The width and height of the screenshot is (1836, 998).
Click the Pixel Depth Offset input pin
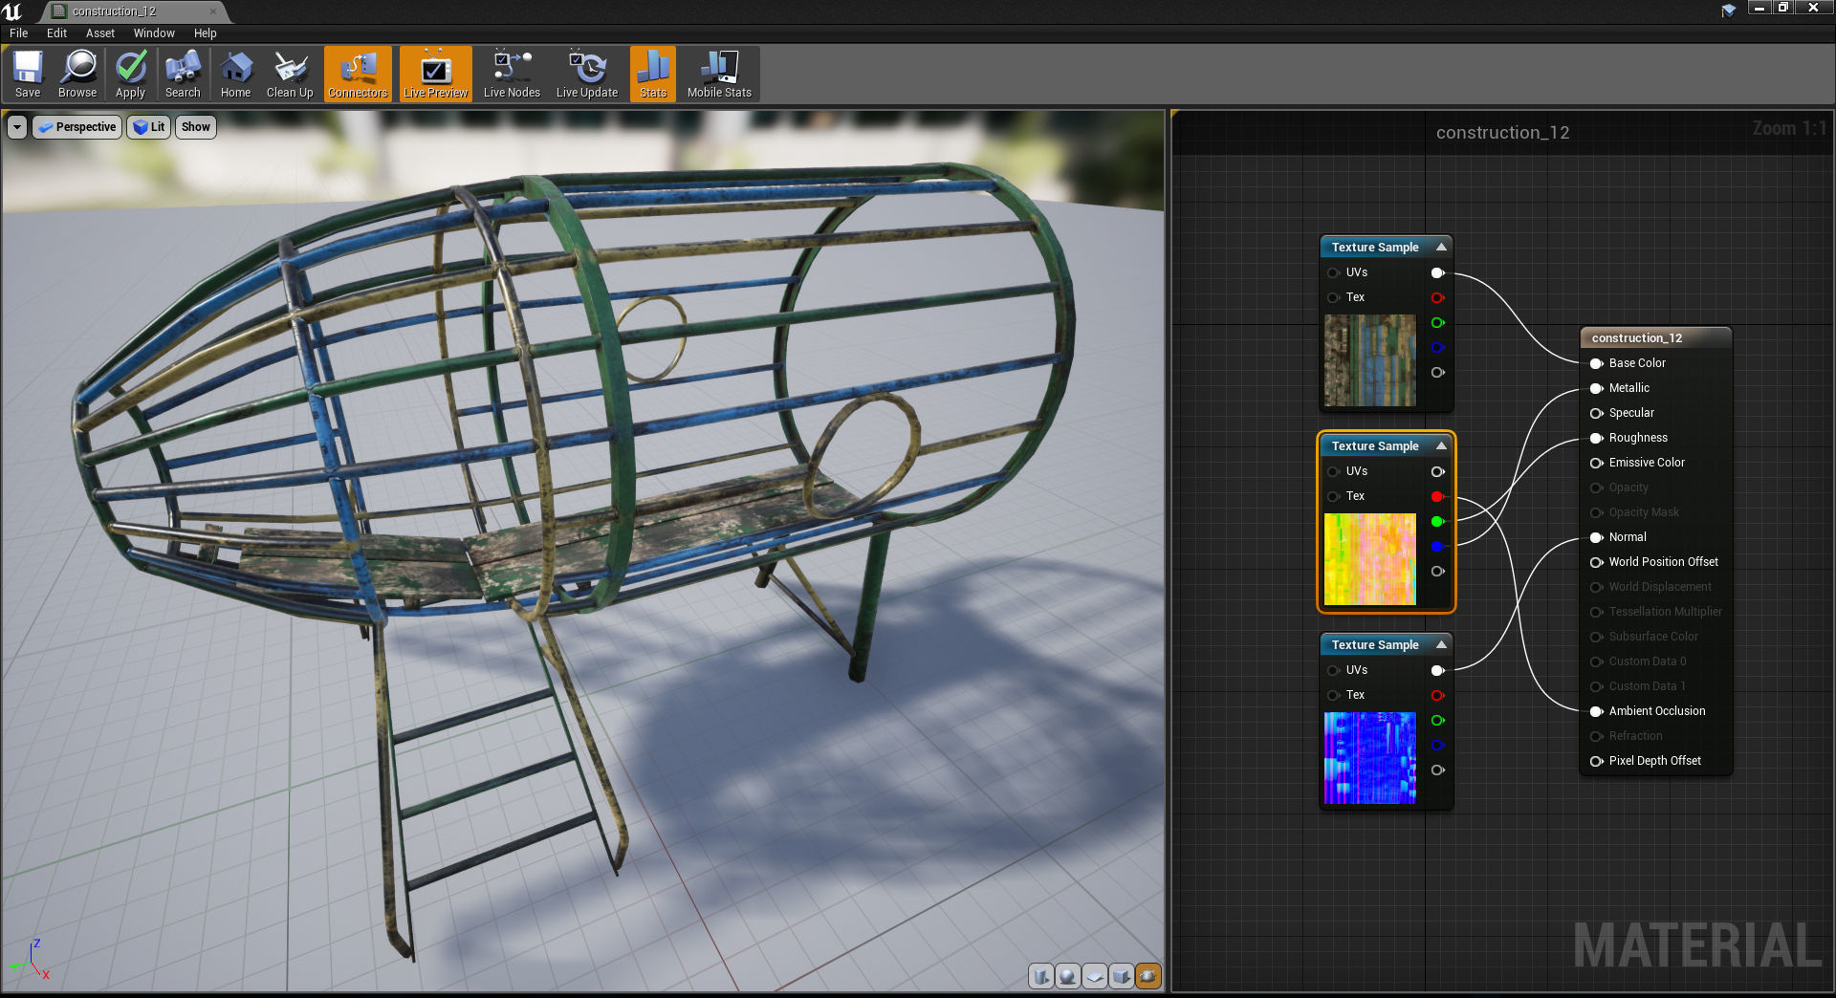point(1596,761)
